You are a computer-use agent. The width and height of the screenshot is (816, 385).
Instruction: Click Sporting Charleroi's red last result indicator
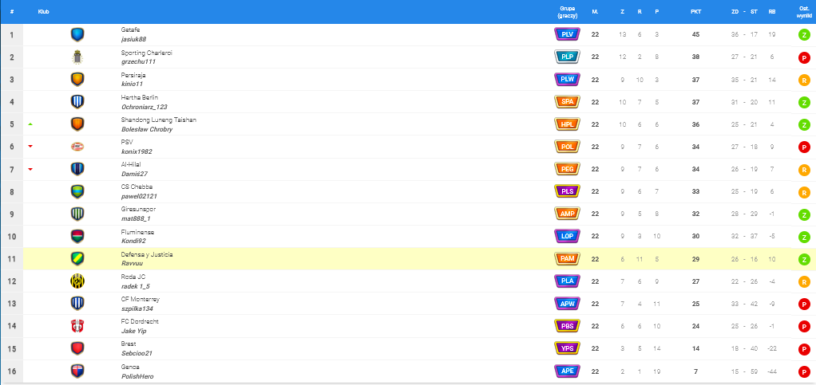click(x=804, y=57)
